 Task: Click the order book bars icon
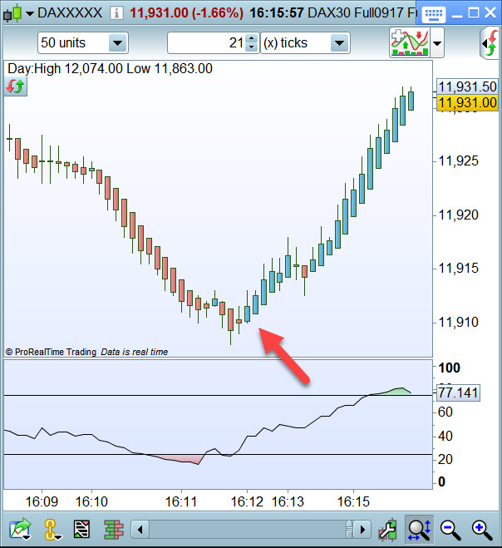tap(114, 530)
